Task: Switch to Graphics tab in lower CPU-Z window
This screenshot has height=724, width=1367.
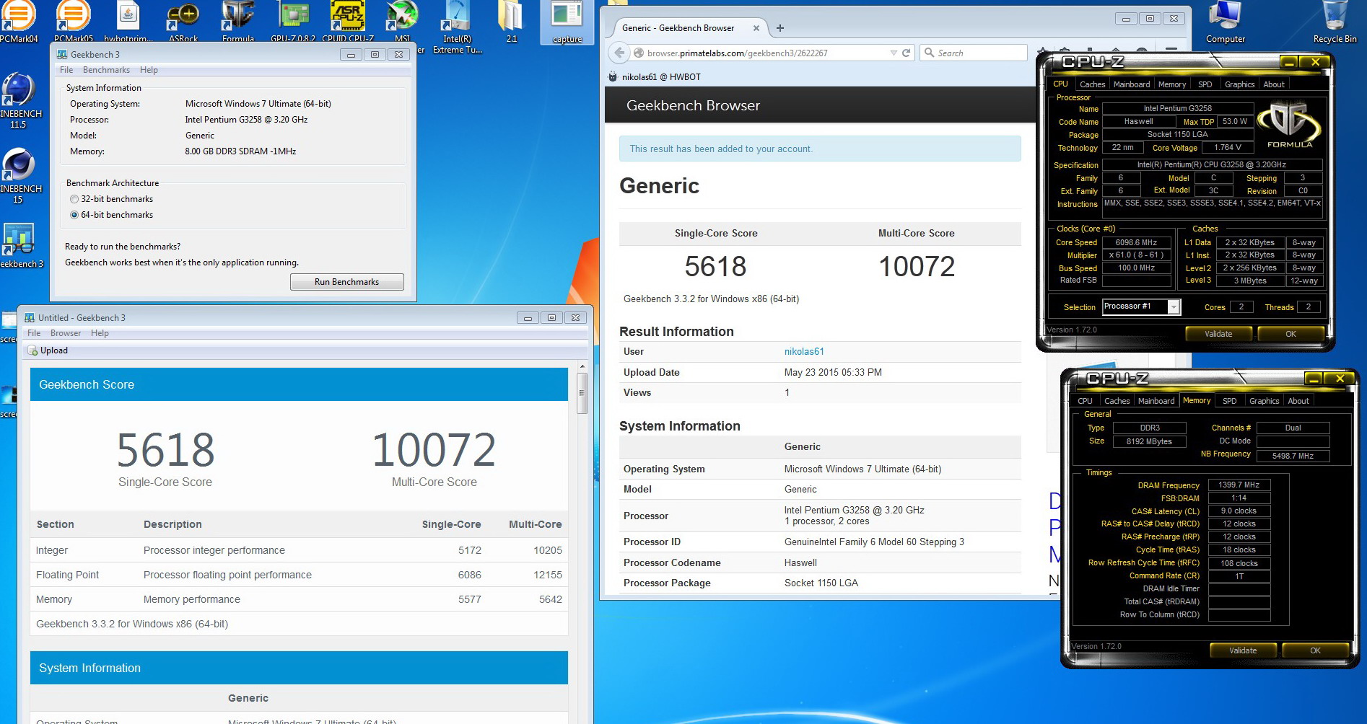Action: 1264,401
